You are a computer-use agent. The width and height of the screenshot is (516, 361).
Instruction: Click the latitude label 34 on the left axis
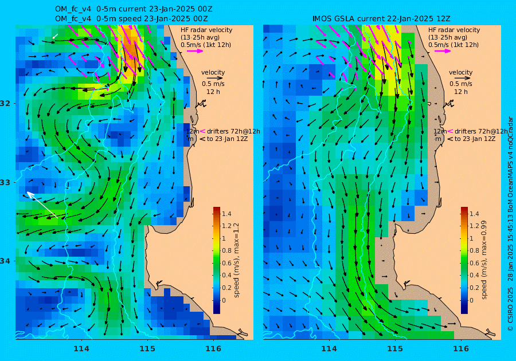click(x=5, y=261)
